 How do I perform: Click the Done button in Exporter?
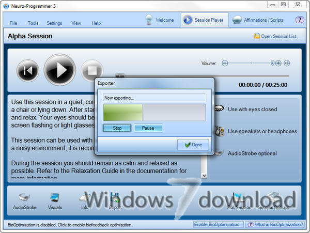pos(193,145)
